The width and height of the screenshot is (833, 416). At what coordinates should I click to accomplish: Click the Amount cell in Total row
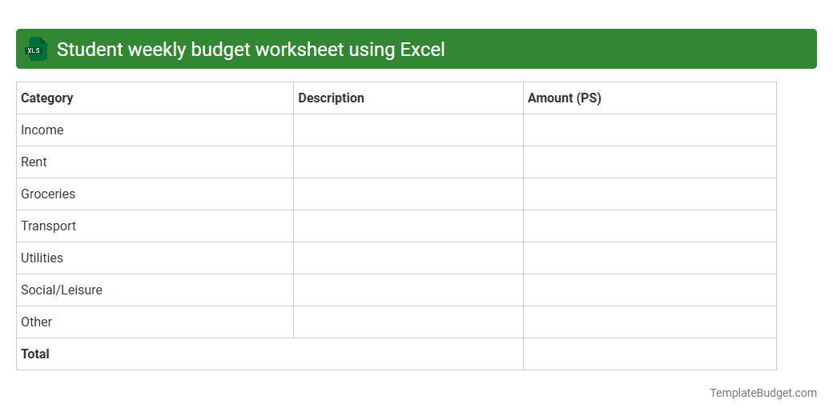[650, 354]
